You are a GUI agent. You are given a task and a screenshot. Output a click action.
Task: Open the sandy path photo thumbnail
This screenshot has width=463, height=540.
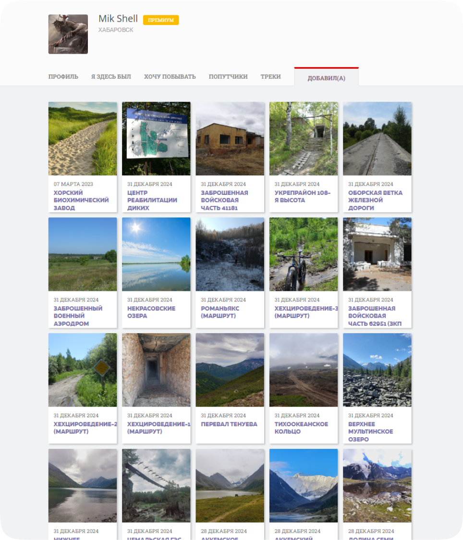(83, 138)
